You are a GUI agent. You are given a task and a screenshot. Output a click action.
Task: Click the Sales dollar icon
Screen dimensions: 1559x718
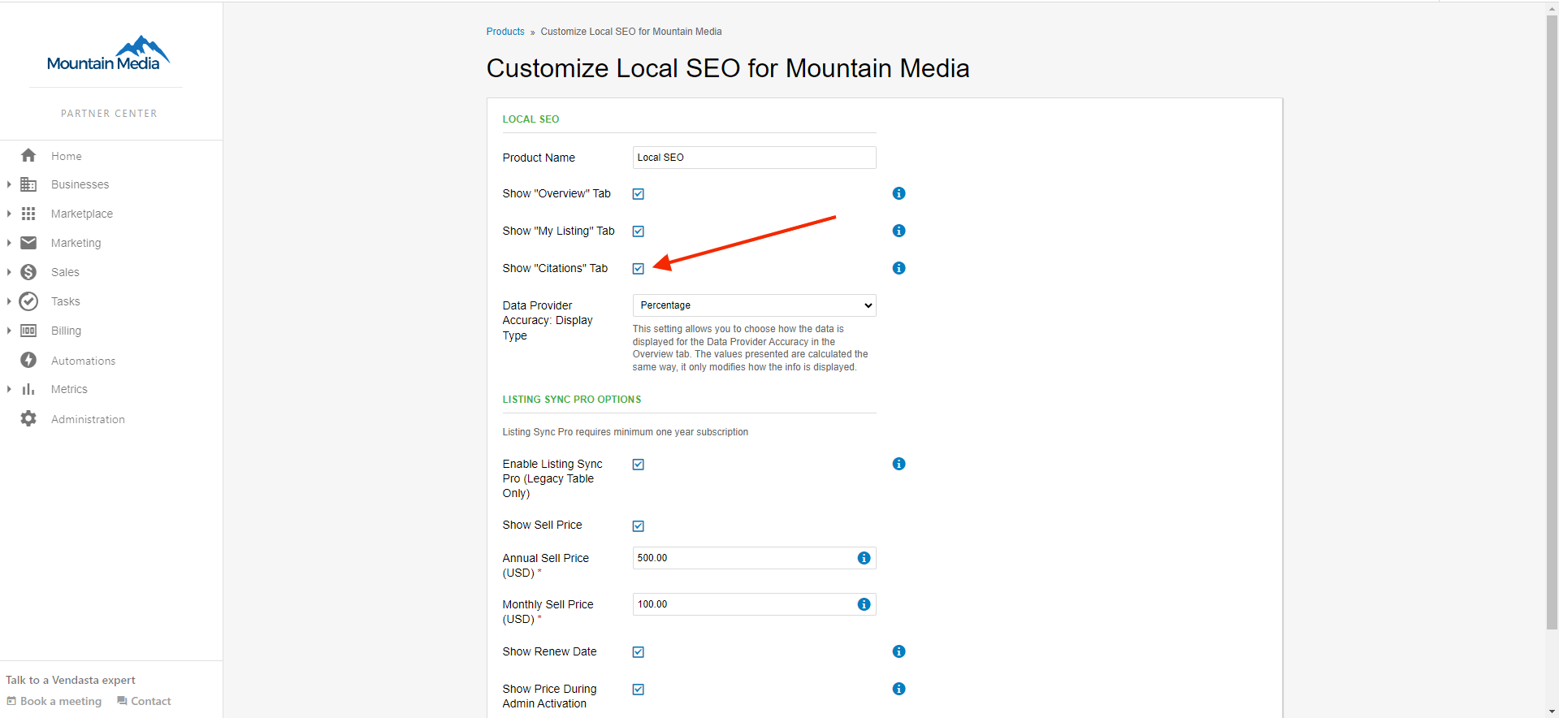(28, 272)
